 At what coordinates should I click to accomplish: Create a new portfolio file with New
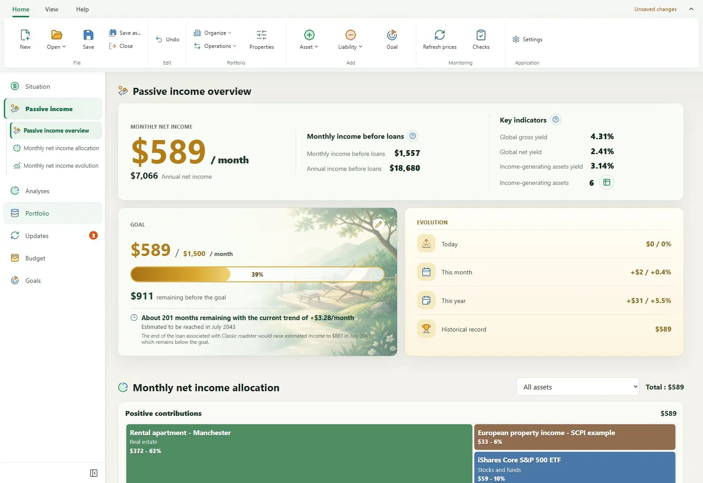coord(25,40)
